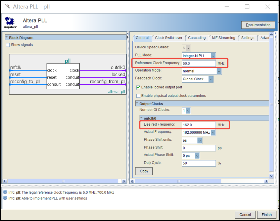Click the Desired Frequency input field
280x221 pixels.
click(199, 125)
